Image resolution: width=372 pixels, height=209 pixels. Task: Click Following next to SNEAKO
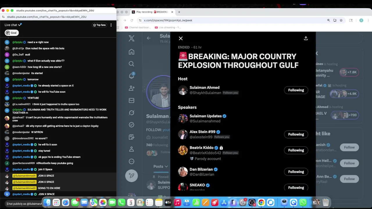tap(296, 188)
